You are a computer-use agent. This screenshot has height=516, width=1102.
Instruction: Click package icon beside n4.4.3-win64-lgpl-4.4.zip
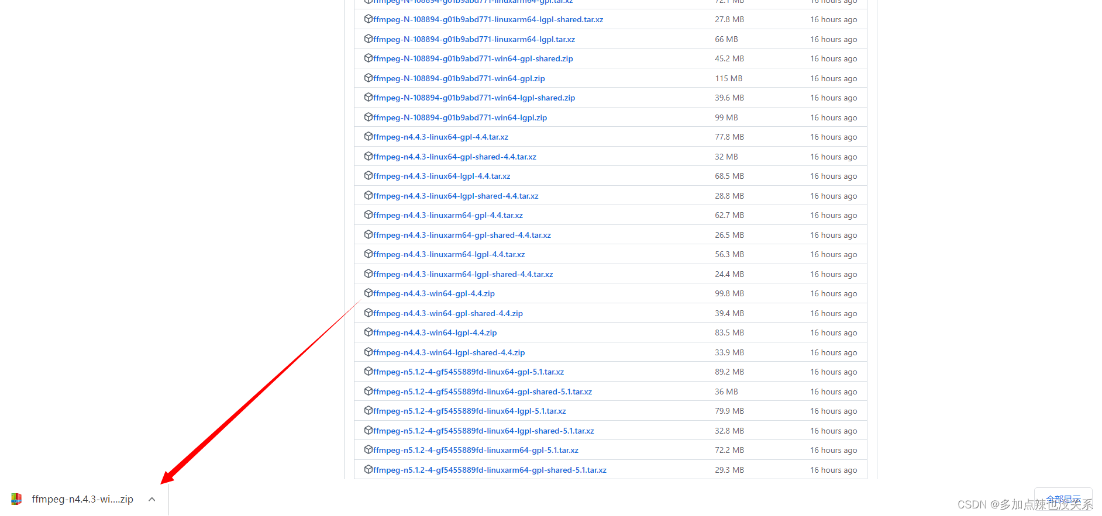pyautogui.click(x=369, y=332)
